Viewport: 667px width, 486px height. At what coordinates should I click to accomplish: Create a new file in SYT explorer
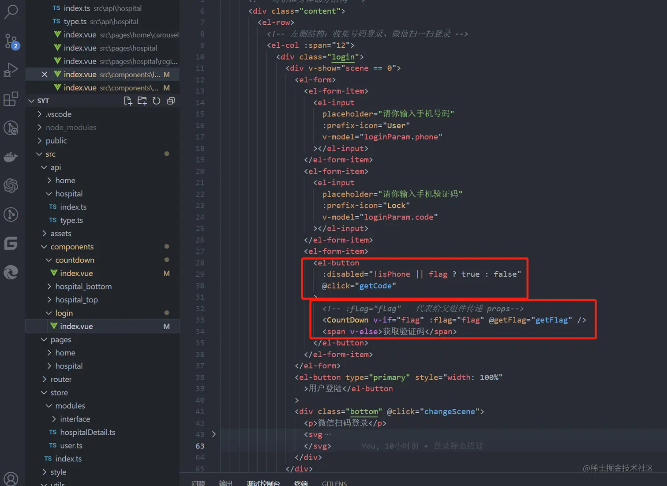[x=128, y=101]
